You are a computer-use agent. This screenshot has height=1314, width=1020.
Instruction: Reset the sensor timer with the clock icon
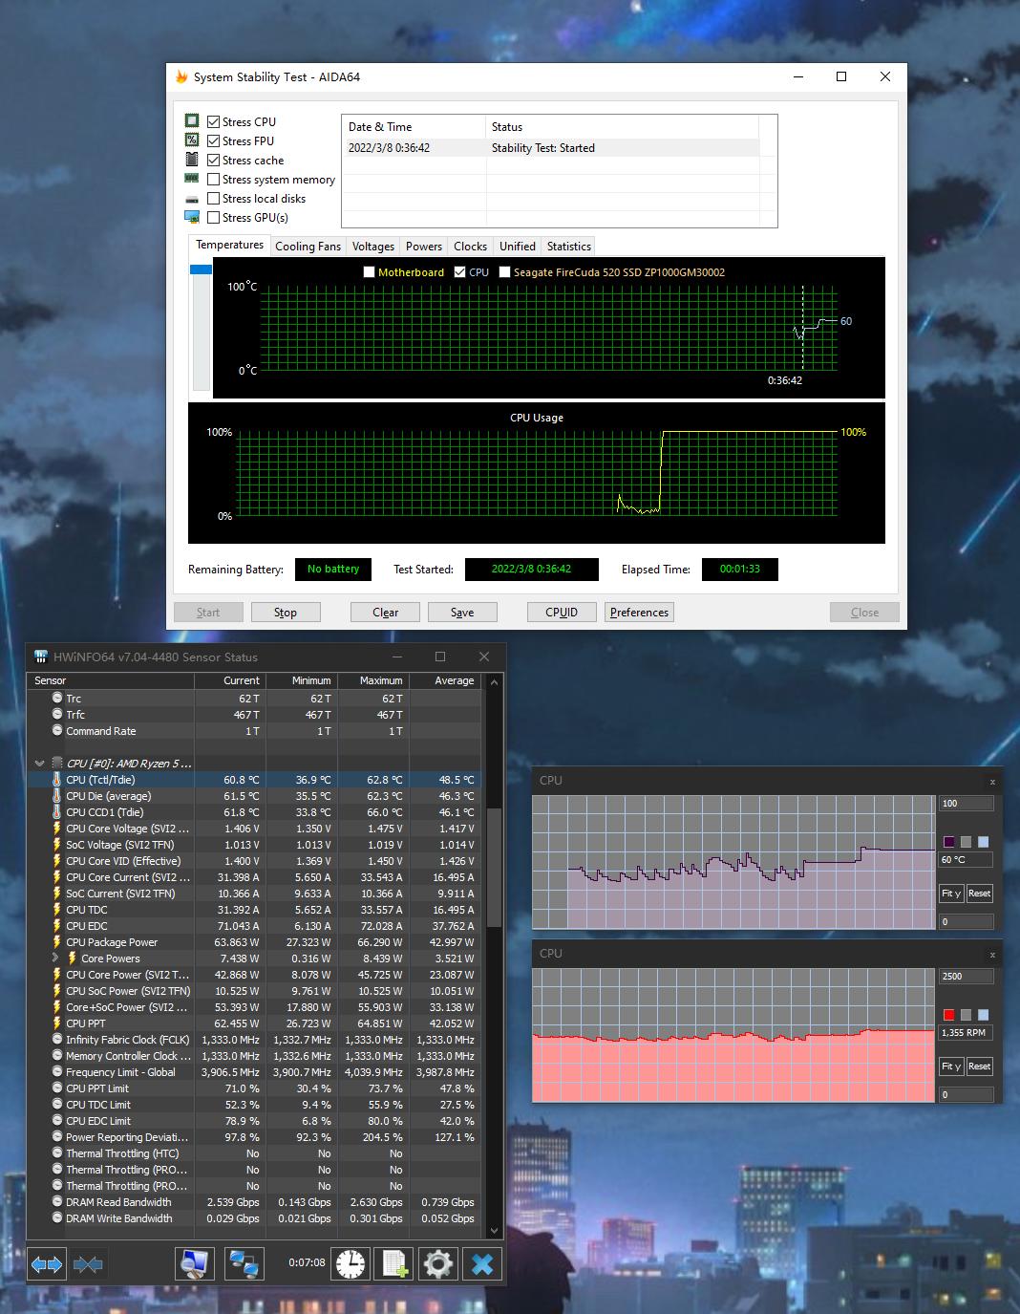click(351, 1263)
